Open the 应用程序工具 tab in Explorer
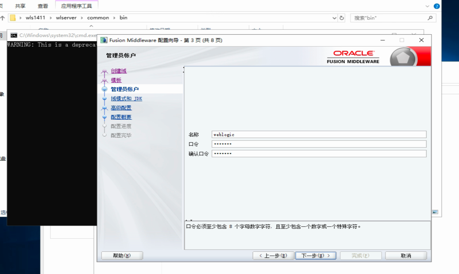 [x=76, y=6]
